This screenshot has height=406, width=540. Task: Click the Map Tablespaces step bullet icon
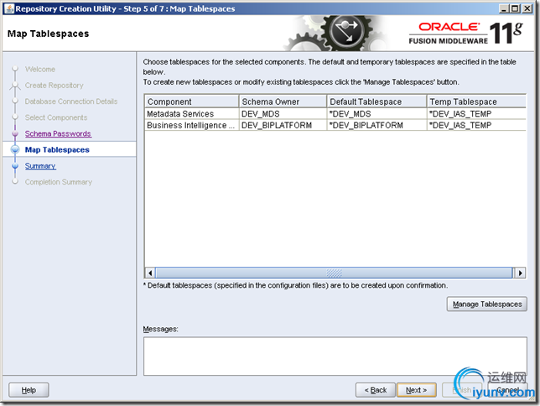coord(15,149)
